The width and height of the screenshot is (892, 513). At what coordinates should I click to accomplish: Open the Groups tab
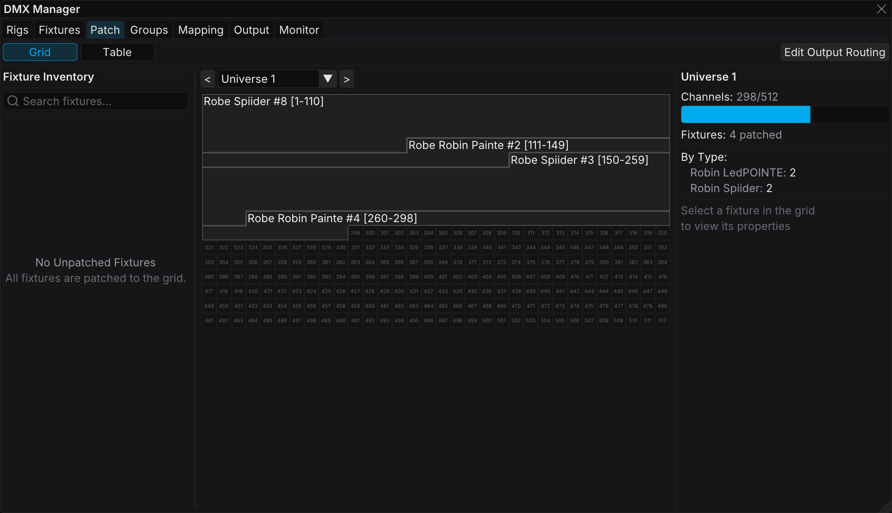(149, 30)
